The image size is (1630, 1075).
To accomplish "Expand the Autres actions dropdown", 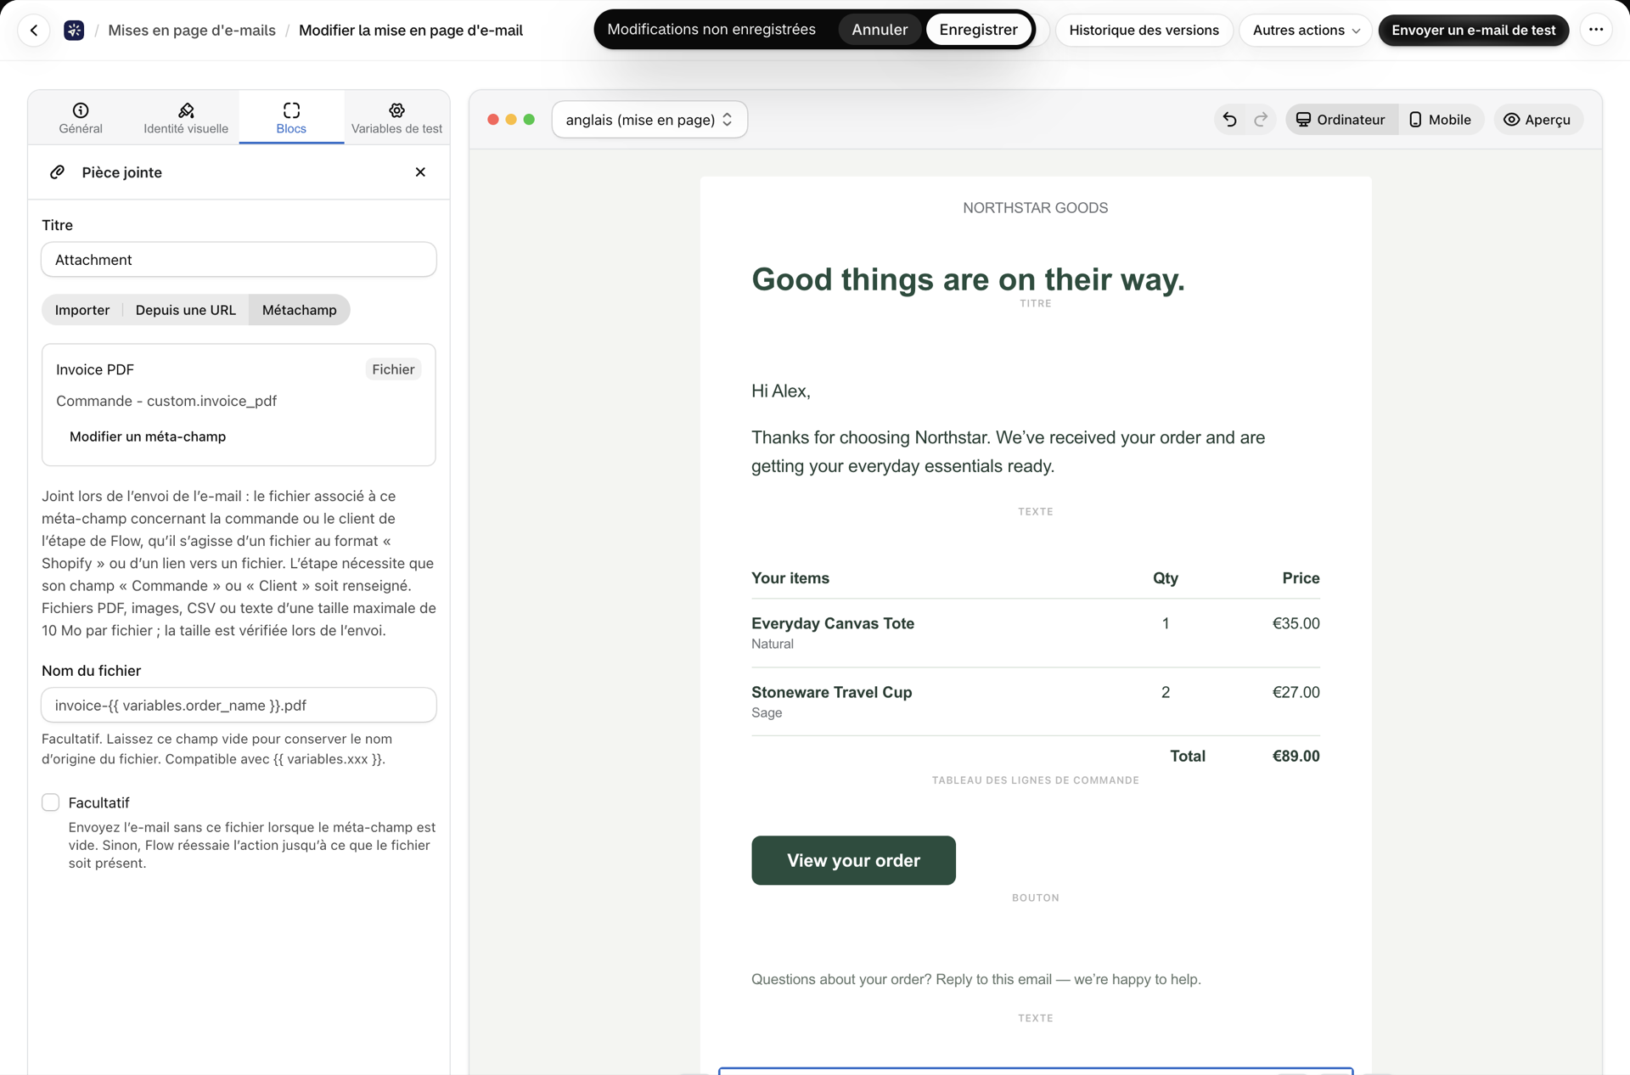I will (1306, 31).
